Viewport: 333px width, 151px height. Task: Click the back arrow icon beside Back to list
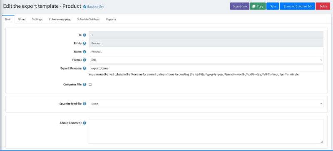coord(85,7)
